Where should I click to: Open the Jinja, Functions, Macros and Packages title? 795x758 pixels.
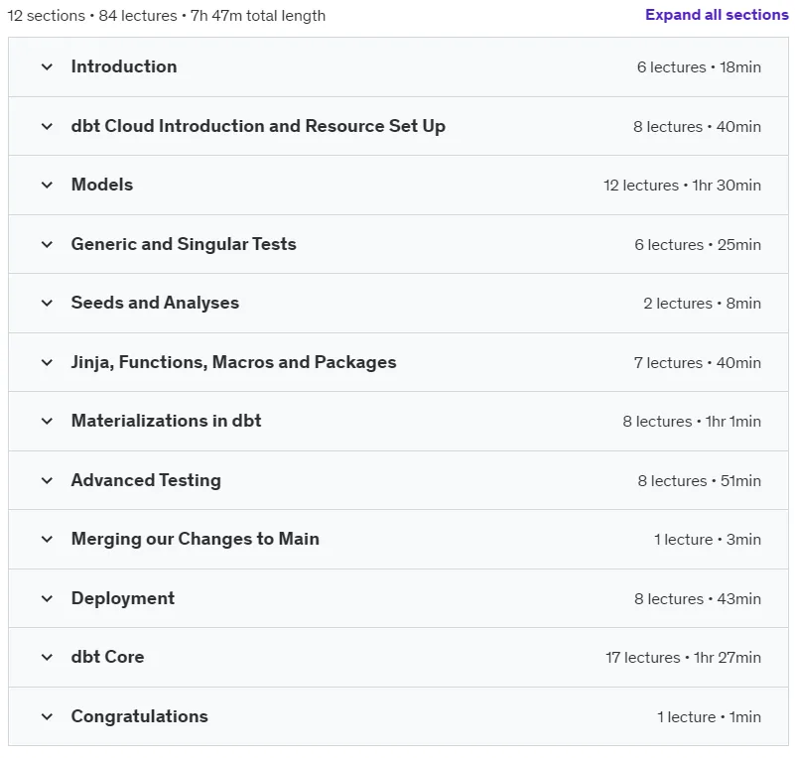click(233, 362)
